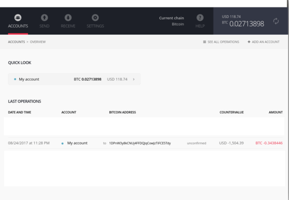The height and width of the screenshot is (200, 289).
Task: Switch to the SEND tab label
Action: tap(44, 26)
